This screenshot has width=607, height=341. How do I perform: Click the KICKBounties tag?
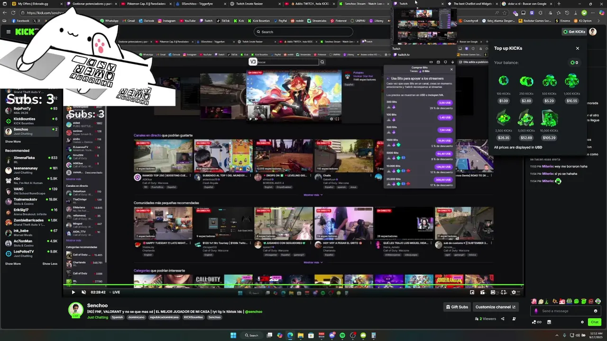(193, 317)
